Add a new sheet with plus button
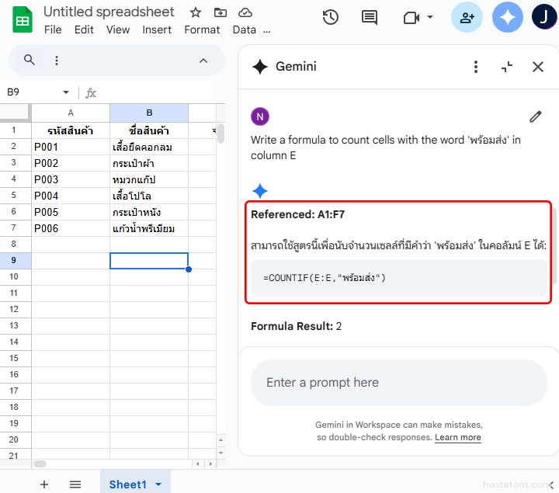Screen dimensions: 559x493 click(44, 484)
